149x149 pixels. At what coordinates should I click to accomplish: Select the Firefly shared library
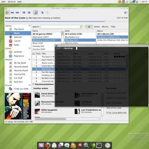[x=18, y=89]
